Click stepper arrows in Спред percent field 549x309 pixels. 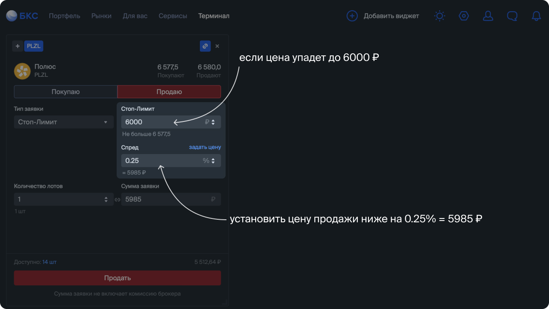tap(213, 161)
